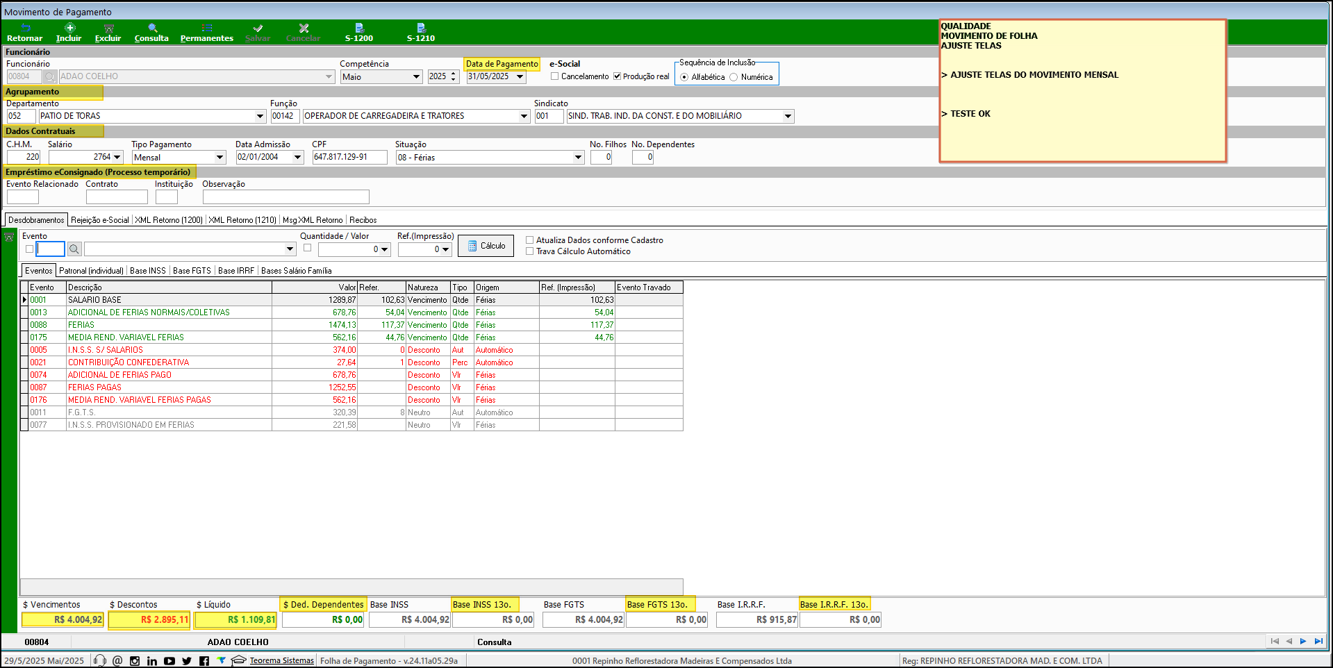
Task: Uncheck Produção real checkbox
Action: (x=617, y=76)
